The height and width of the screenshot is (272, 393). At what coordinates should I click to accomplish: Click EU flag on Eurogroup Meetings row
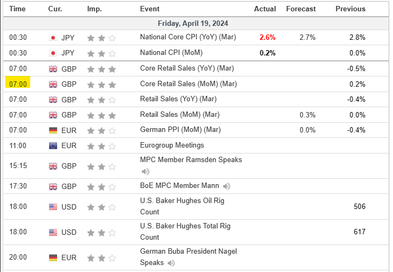coord(53,145)
